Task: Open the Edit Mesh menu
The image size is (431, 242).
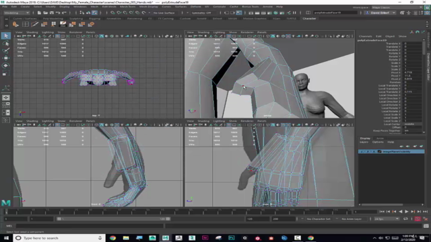Action: (109, 7)
